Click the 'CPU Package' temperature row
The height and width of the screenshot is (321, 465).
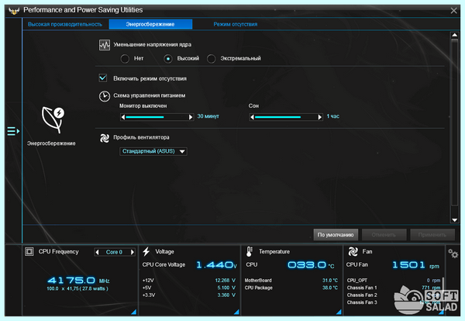291,288
